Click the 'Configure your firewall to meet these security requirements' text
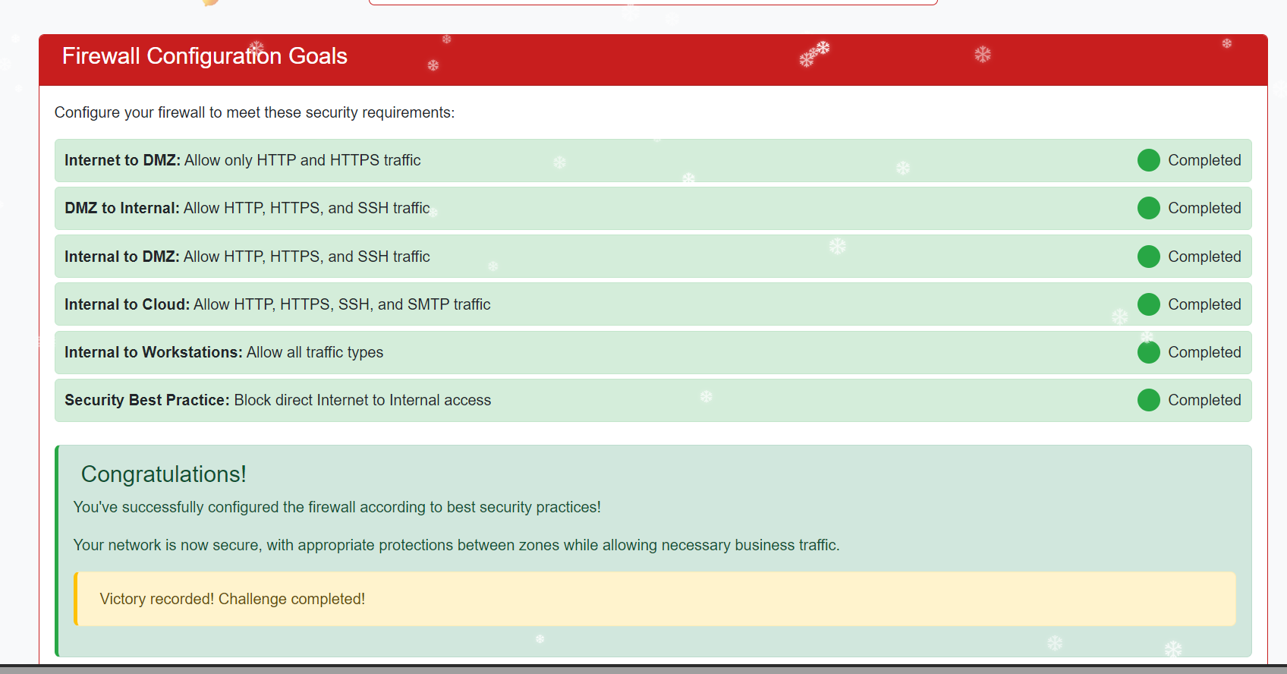 (254, 112)
